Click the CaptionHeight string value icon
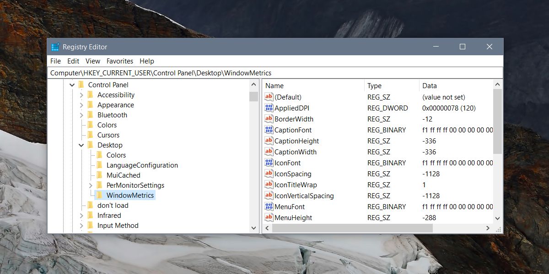Image resolution: width=549 pixels, height=274 pixels. [269, 141]
